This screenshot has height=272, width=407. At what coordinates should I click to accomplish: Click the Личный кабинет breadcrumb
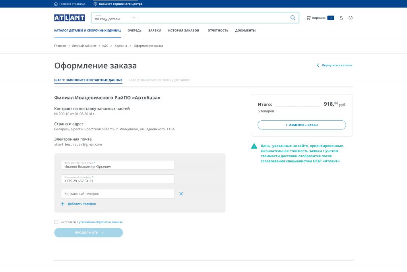[x=84, y=46]
